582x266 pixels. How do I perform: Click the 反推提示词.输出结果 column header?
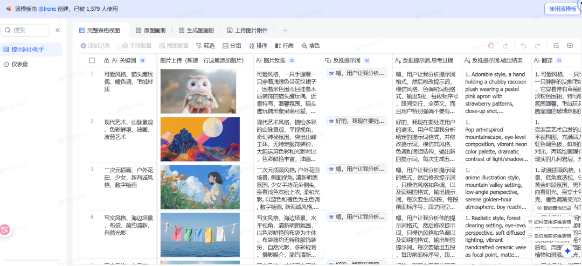pos(497,60)
